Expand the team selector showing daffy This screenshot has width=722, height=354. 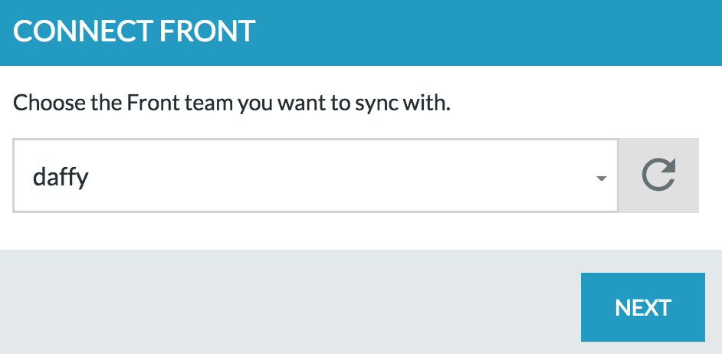tap(316, 175)
